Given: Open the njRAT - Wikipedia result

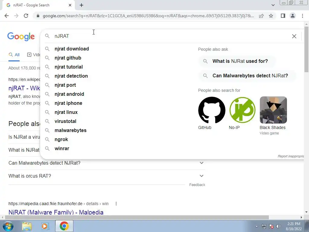Looking at the screenshot, I should [x=24, y=88].
